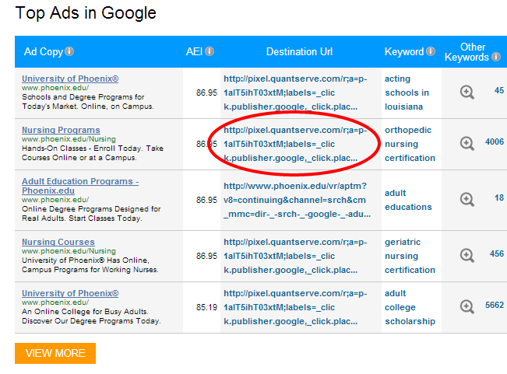Open Adult Education Programs - Phoenix.edu ad title
This screenshot has width=507, height=374.
pos(80,186)
